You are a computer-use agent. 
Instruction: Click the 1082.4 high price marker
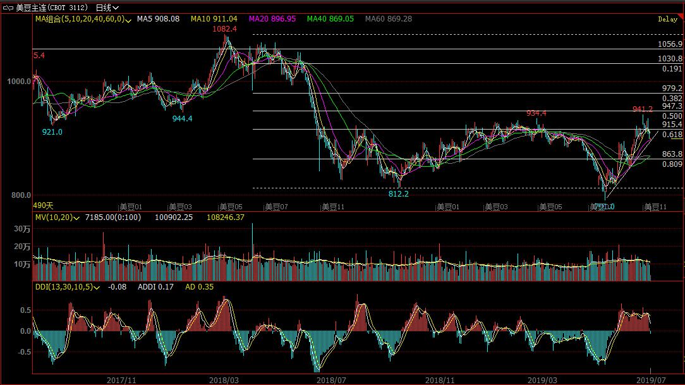(224, 29)
